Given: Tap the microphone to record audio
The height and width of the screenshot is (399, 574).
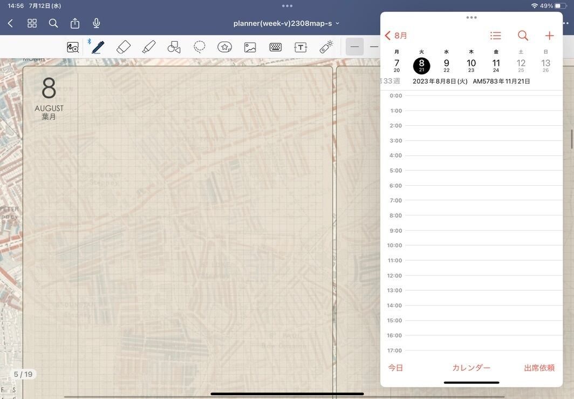Looking at the screenshot, I should [x=97, y=23].
